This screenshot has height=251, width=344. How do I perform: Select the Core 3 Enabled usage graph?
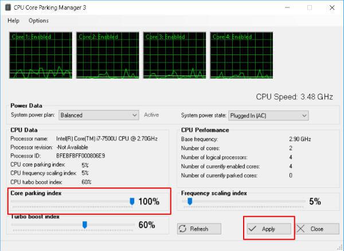(175, 55)
